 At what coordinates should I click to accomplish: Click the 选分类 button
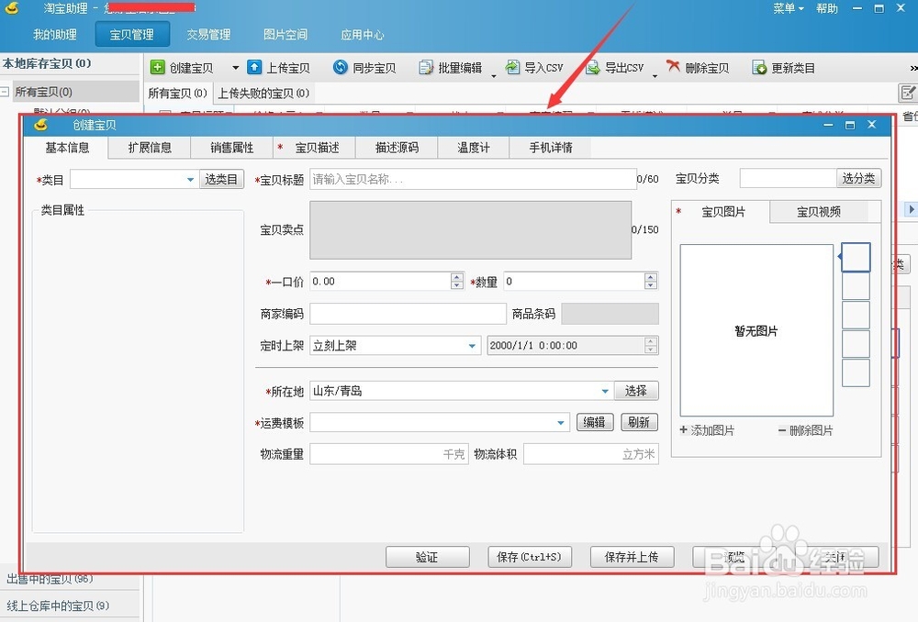(858, 178)
